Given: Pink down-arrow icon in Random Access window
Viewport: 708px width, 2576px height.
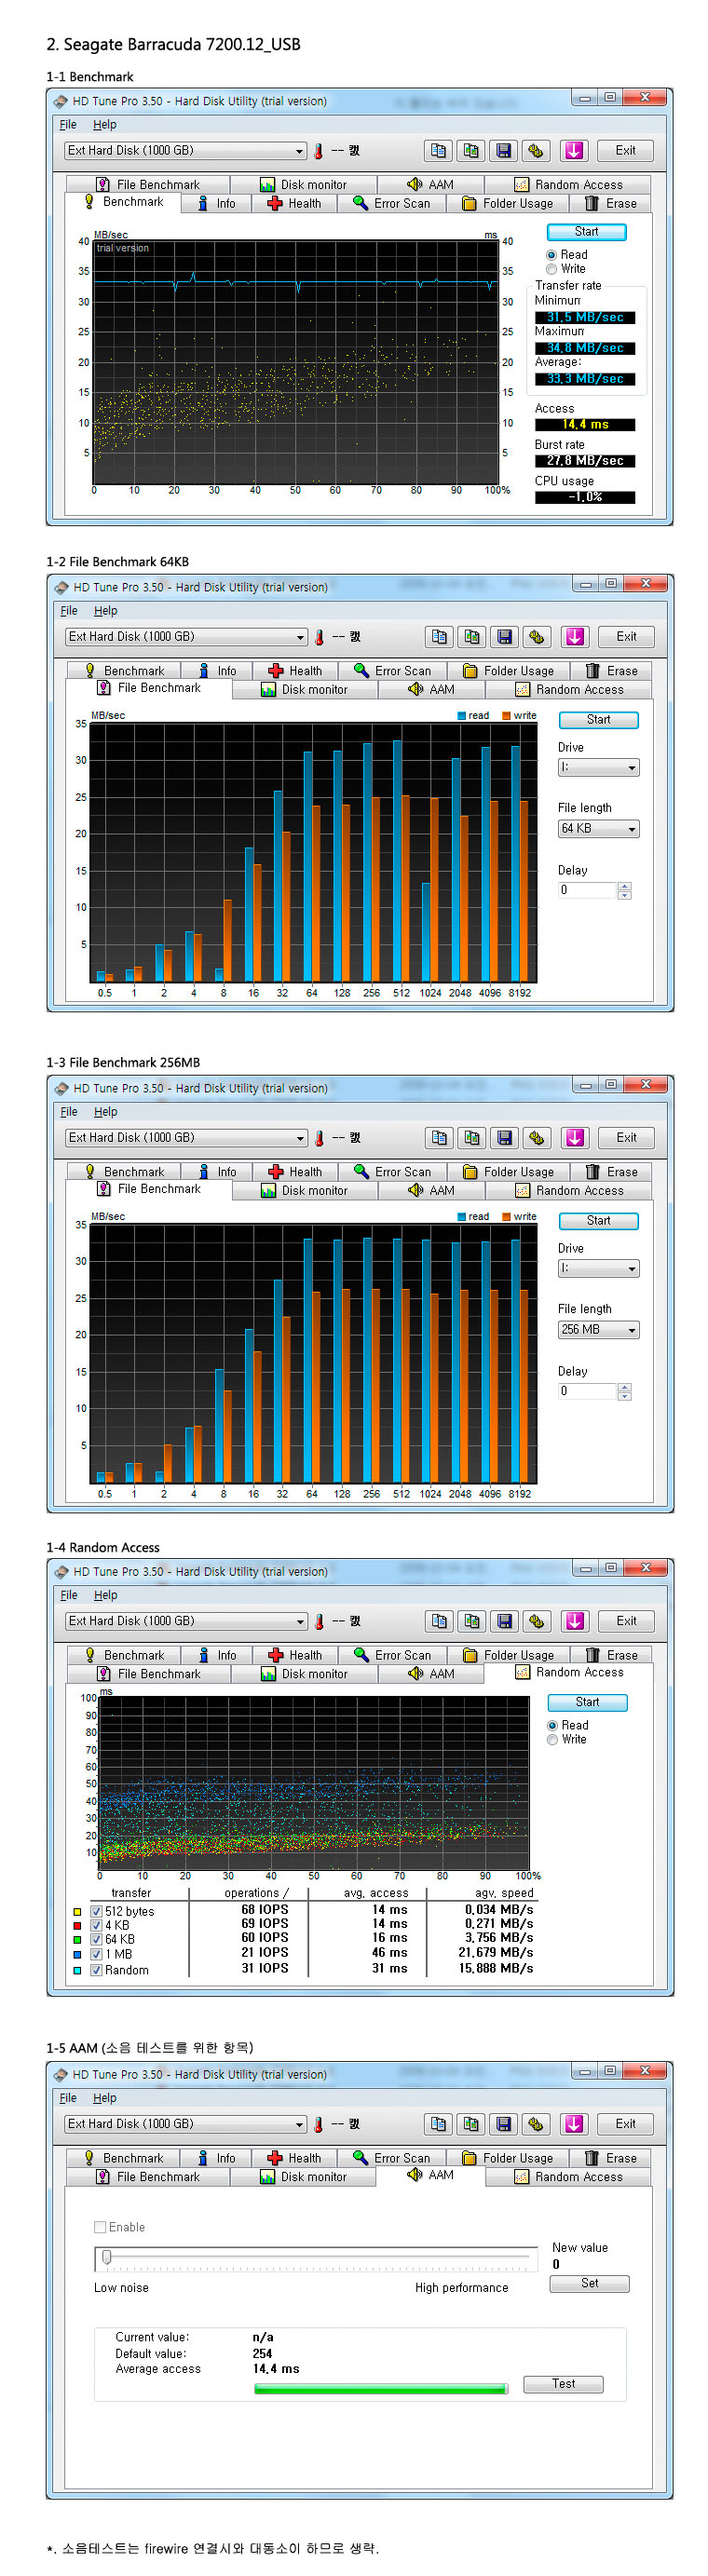Looking at the screenshot, I should 575,1621.
